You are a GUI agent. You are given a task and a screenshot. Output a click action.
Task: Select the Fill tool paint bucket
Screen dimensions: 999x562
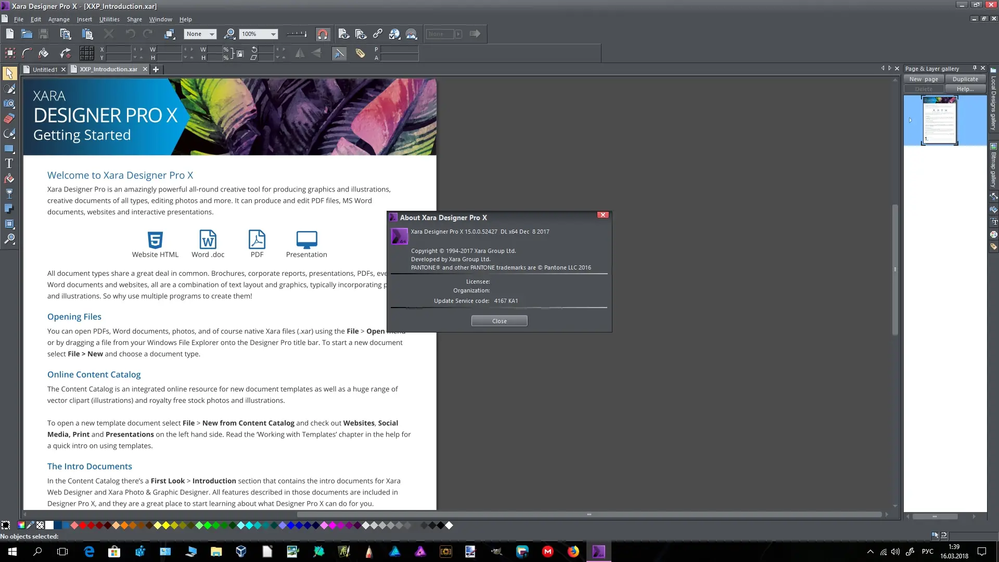tap(9, 179)
